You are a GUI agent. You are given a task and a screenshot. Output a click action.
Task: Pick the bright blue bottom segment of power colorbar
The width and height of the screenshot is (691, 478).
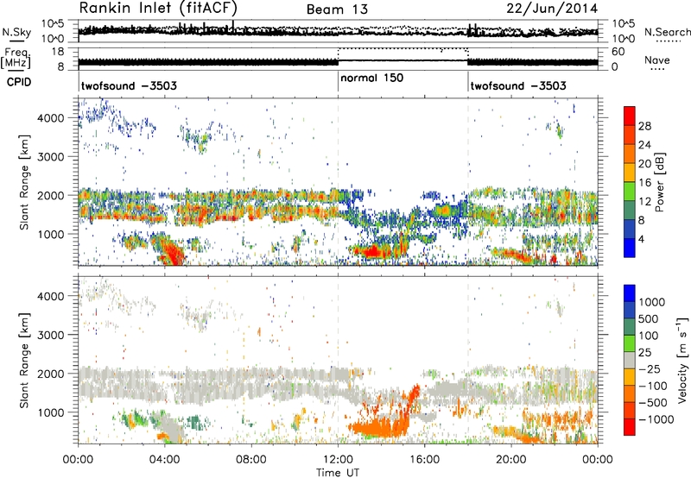(x=630, y=248)
